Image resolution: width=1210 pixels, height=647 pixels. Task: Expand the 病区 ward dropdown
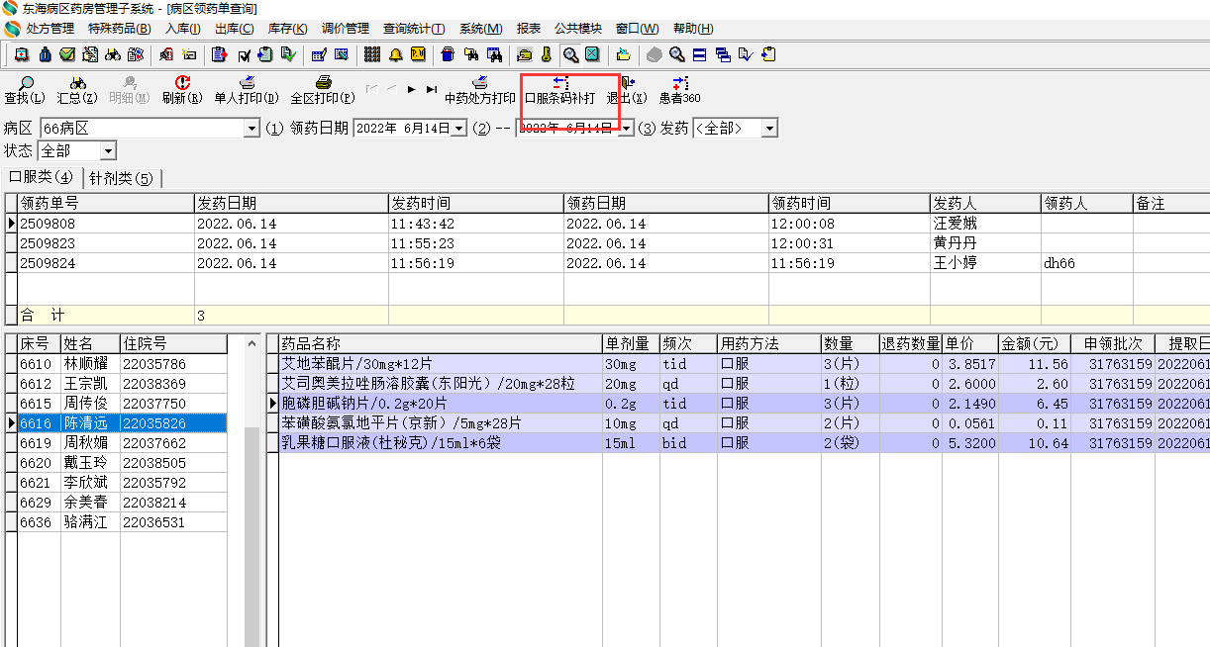coord(252,129)
